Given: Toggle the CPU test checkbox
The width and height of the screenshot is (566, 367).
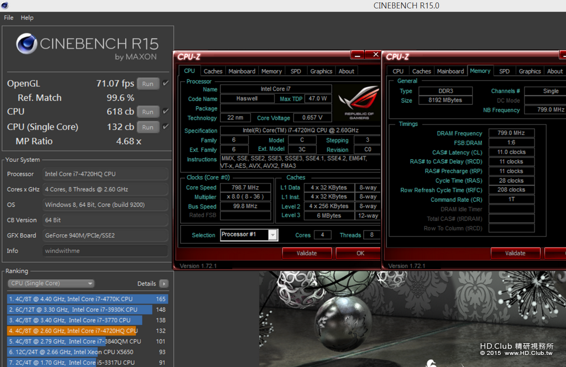Looking at the screenshot, I should pos(165,111).
